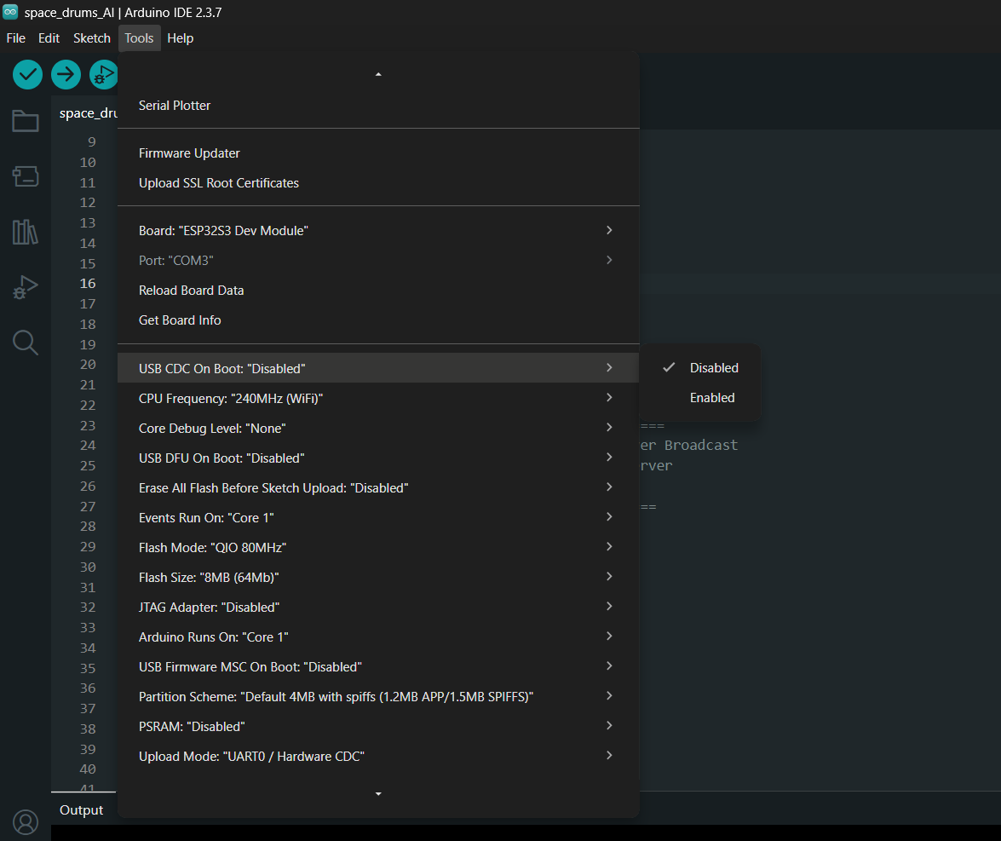Viewport: 1001px width, 841px height.
Task: Click line number 32 in gutter
Action: [88, 608]
